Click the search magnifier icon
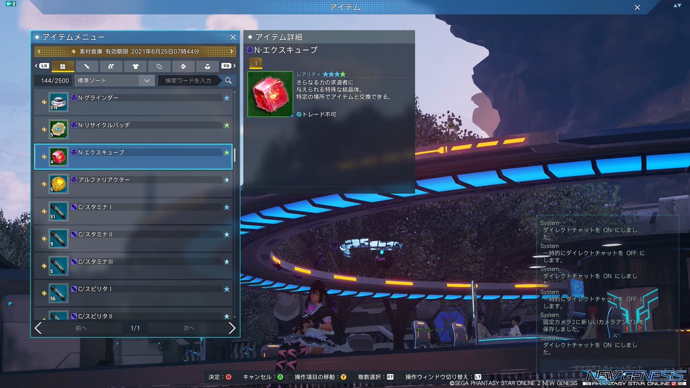690x388 pixels. point(227,80)
